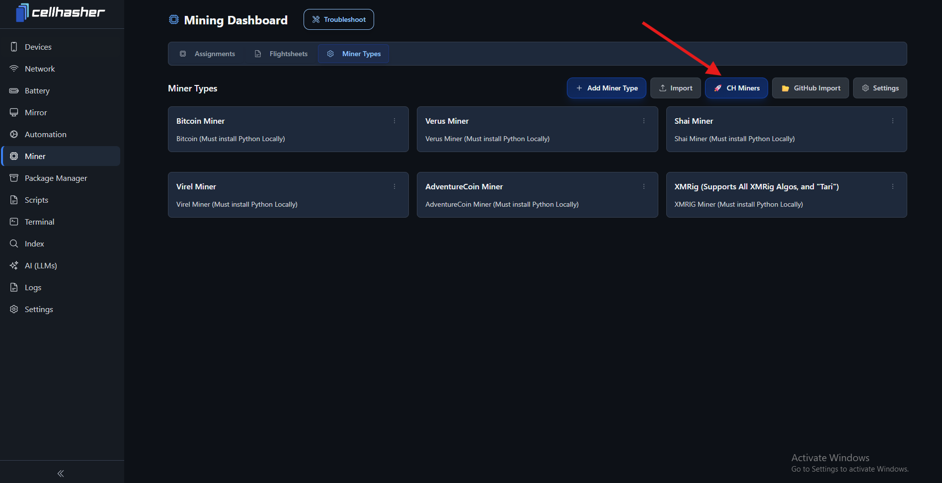Screen dimensions: 942x483
Task: Launch the Terminal section
Action: point(39,222)
